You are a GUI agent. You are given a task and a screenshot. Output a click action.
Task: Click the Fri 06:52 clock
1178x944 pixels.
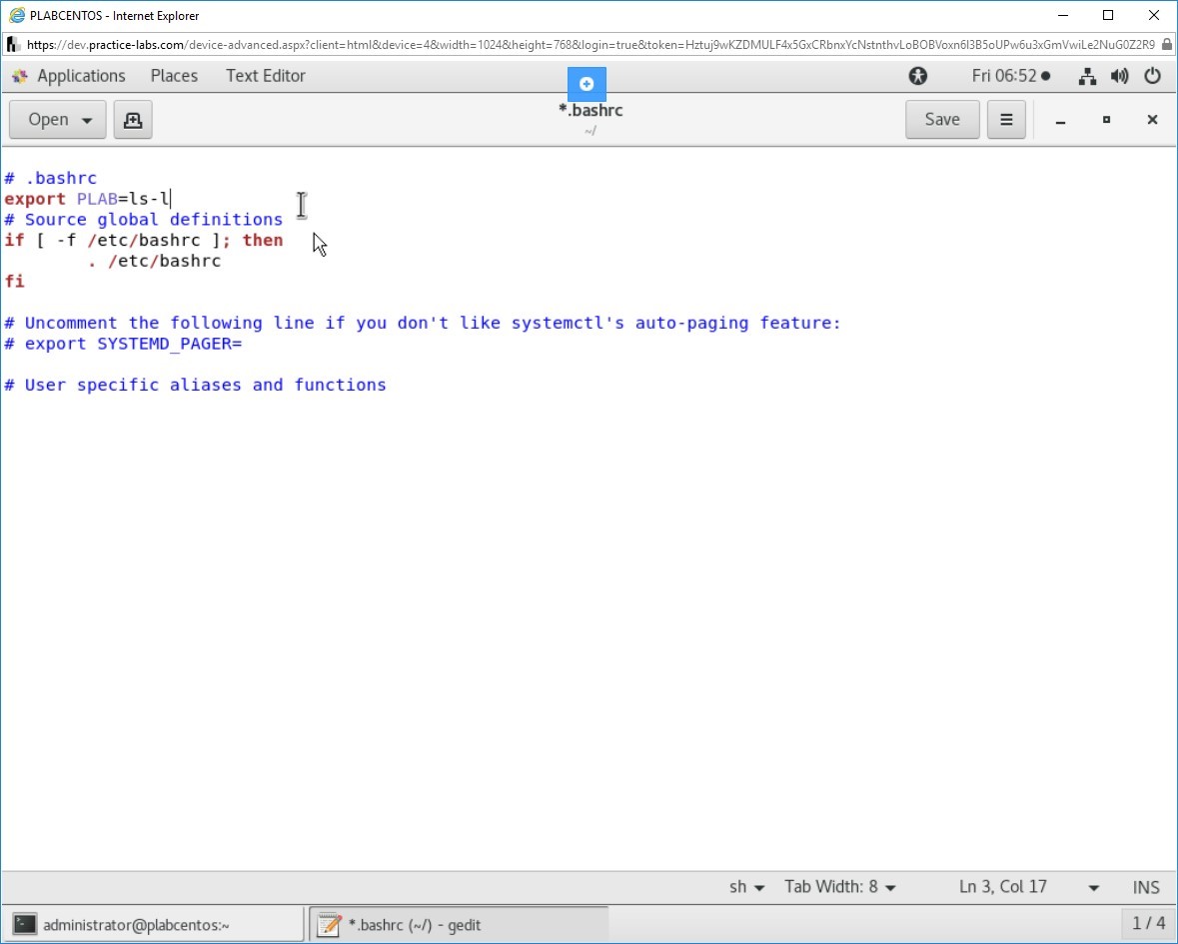1010,76
